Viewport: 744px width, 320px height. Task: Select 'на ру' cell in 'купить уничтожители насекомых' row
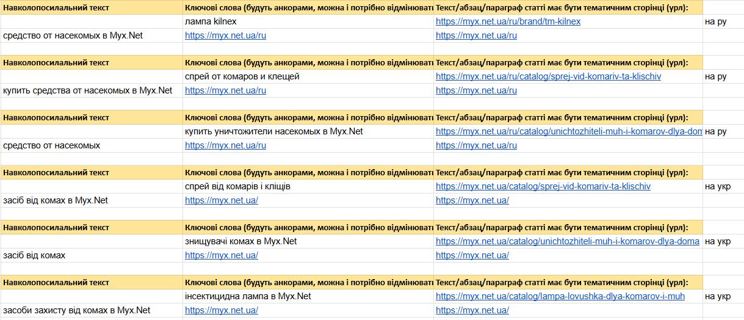coord(723,131)
